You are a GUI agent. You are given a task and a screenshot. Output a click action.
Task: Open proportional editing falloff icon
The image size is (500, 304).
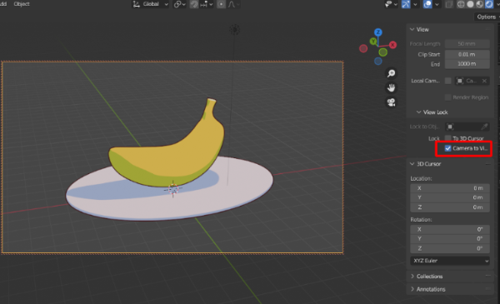point(233,4)
